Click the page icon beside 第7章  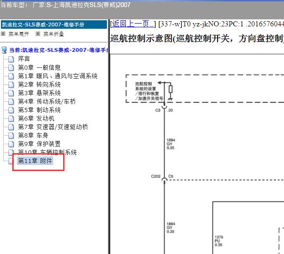(11, 127)
